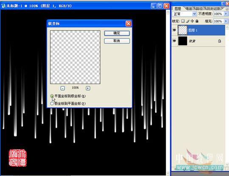Expand the 填充 fill arrow
229x176 pixels.
[x=226, y=21]
